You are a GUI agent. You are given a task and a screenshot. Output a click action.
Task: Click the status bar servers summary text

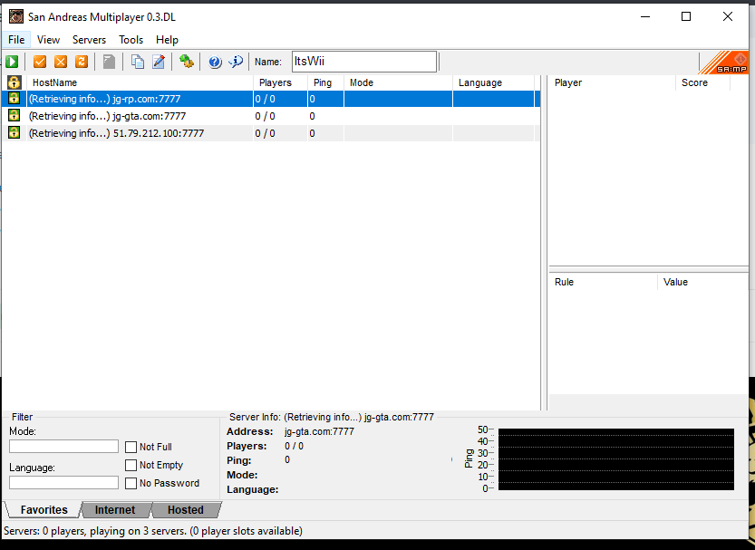[153, 531]
